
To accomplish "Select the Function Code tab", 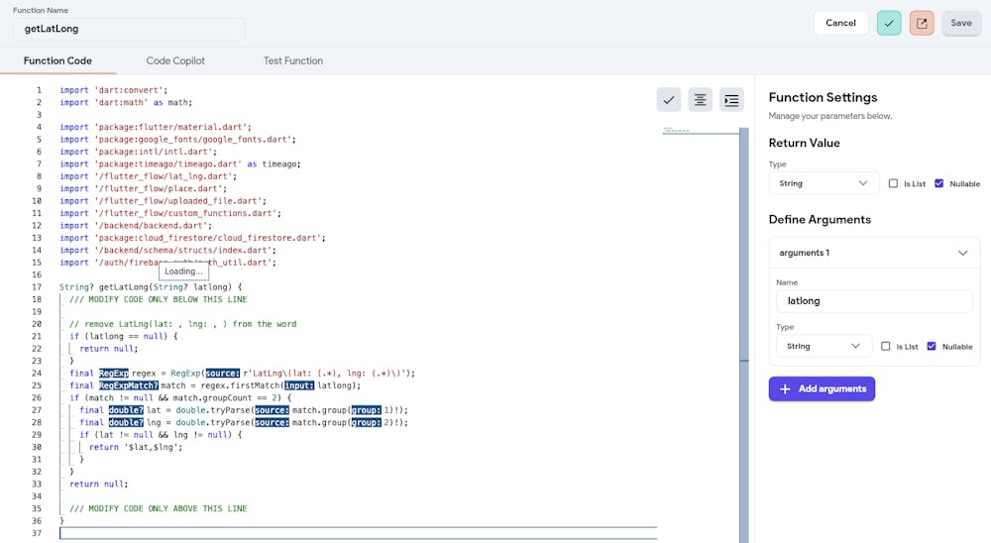I will [57, 60].
